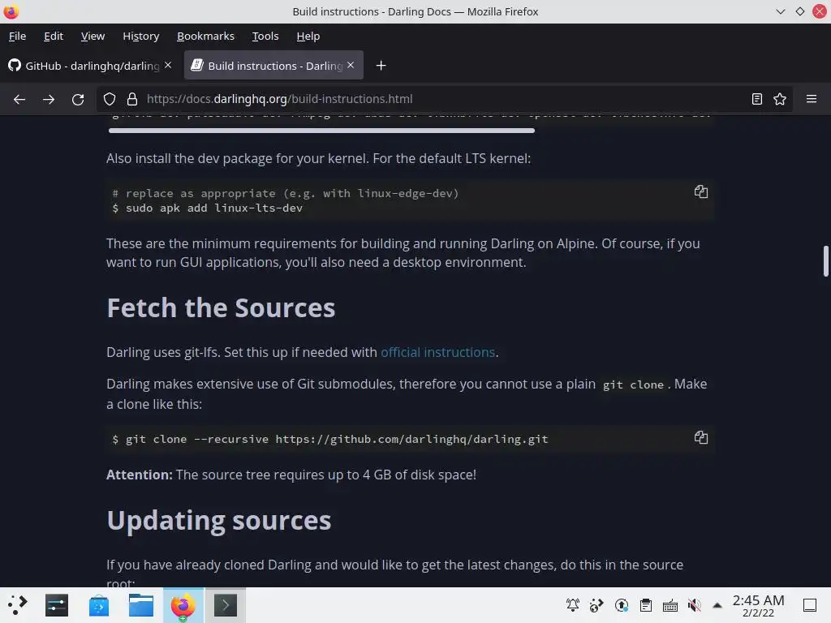Open clipboard tray icon
This screenshot has height=623, width=831.
645,605
